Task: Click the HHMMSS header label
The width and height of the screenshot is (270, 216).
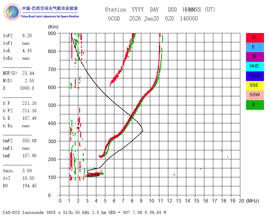Action: (x=192, y=10)
